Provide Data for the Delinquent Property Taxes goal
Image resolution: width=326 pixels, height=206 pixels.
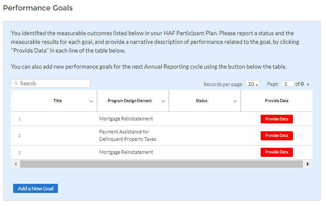pyautogui.click(x=276, y=136)
